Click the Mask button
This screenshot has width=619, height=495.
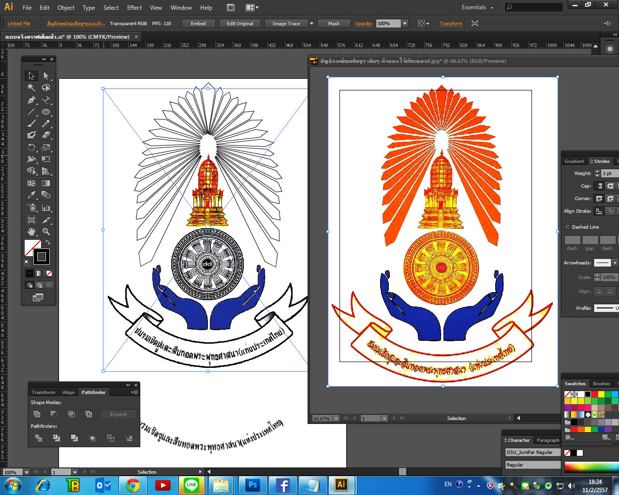click(334, 23)
